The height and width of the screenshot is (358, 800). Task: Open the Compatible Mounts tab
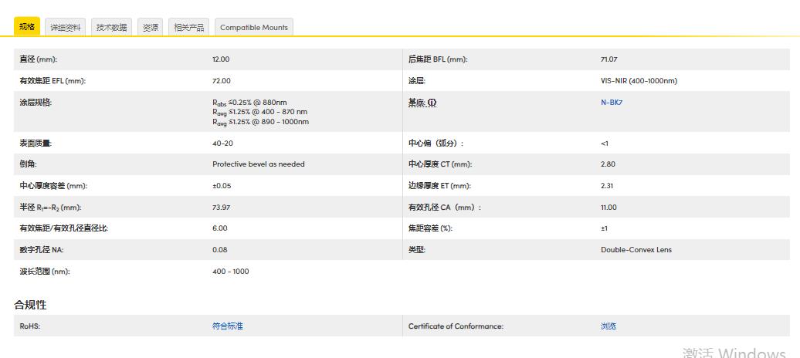click(x=253, y=28)
